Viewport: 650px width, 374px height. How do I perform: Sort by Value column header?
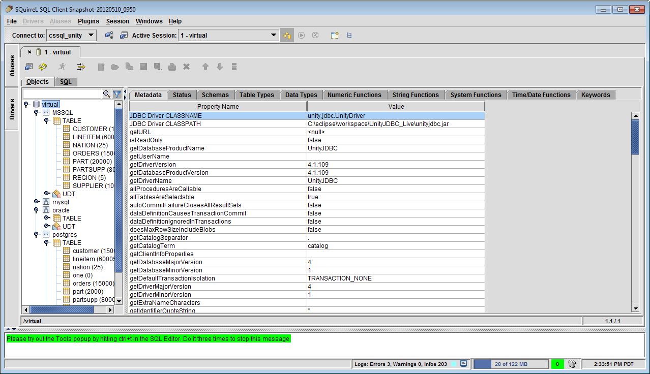tap(396, 106)
